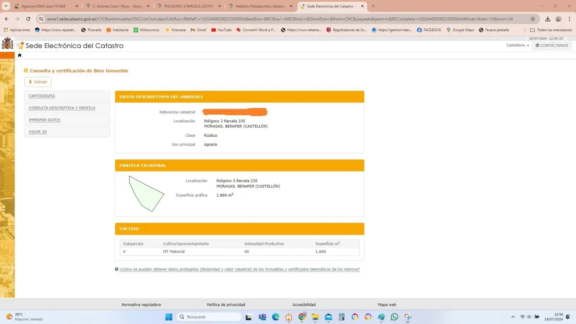Click the home icon below the Catastro logo
The image size is (576, 324).
(x=20, y=55)
